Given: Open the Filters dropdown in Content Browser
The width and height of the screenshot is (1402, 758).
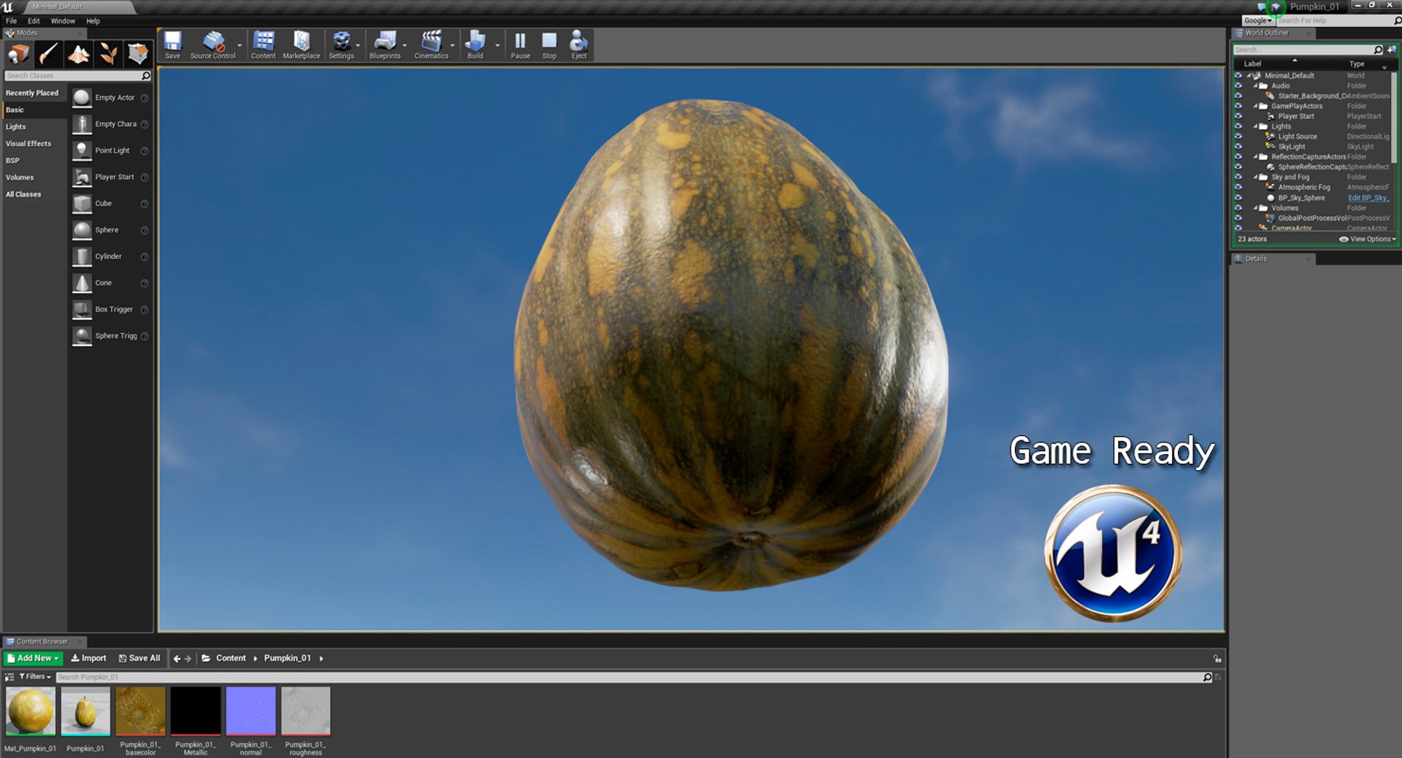Looking at the screenshot, I should pos(35,677).
